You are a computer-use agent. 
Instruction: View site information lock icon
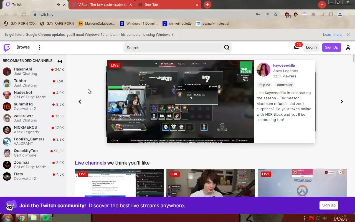[35, 15]
